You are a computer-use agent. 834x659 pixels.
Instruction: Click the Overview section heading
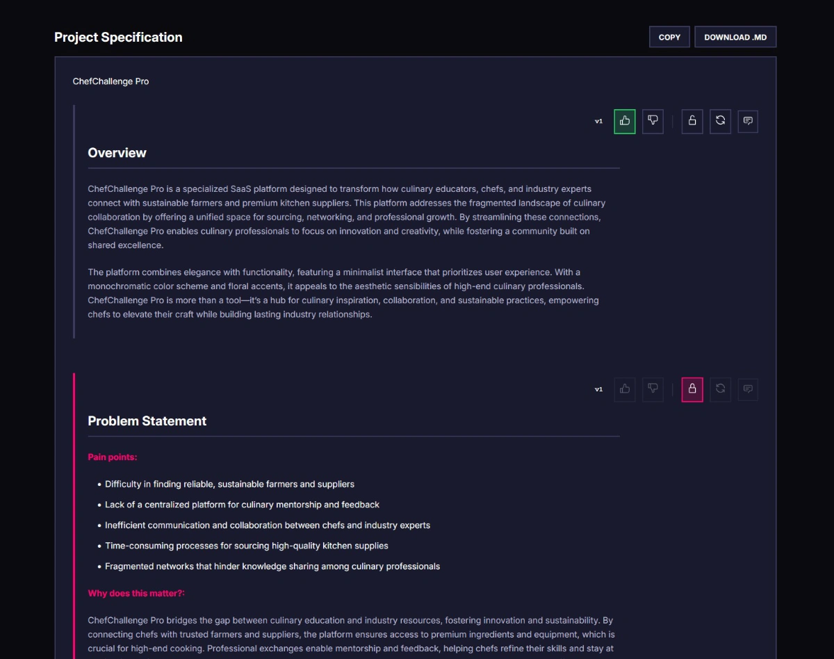click(x=117, y=153)
